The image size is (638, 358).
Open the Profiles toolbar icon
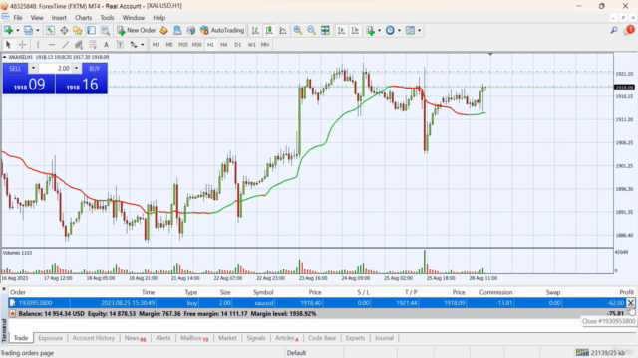point(28,30)
